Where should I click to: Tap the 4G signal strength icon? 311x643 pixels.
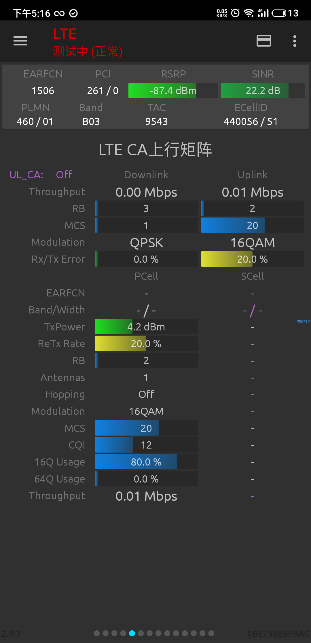click(x=263, y=13)
